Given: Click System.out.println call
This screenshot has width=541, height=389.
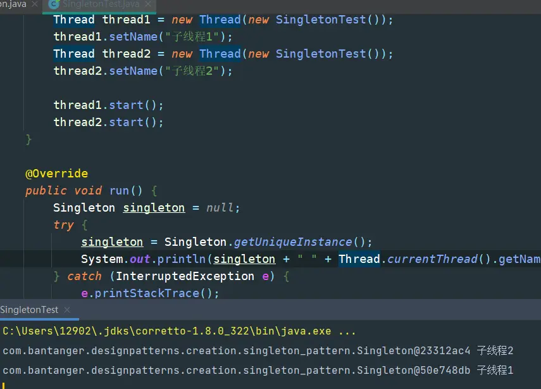Looking at the screenshot, I should 143,259.
